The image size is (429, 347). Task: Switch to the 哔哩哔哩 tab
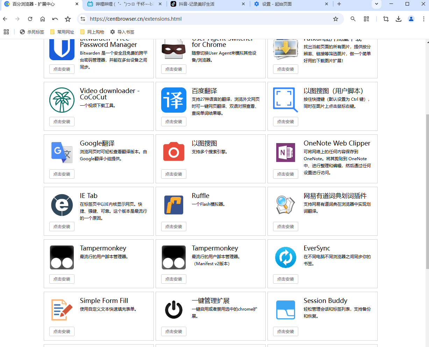coord(124,4)
